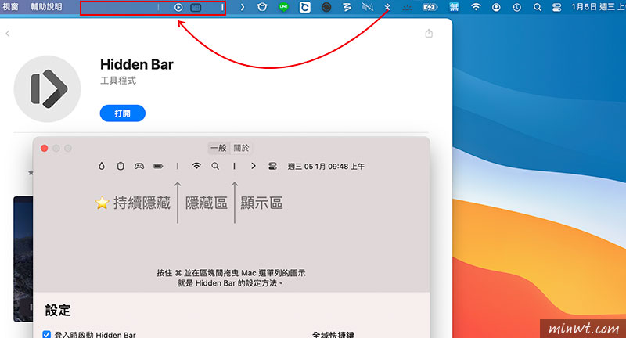Click the magnifier icon in preview bar
Viewport: 626px width, 338px height.
coord(215,166)
